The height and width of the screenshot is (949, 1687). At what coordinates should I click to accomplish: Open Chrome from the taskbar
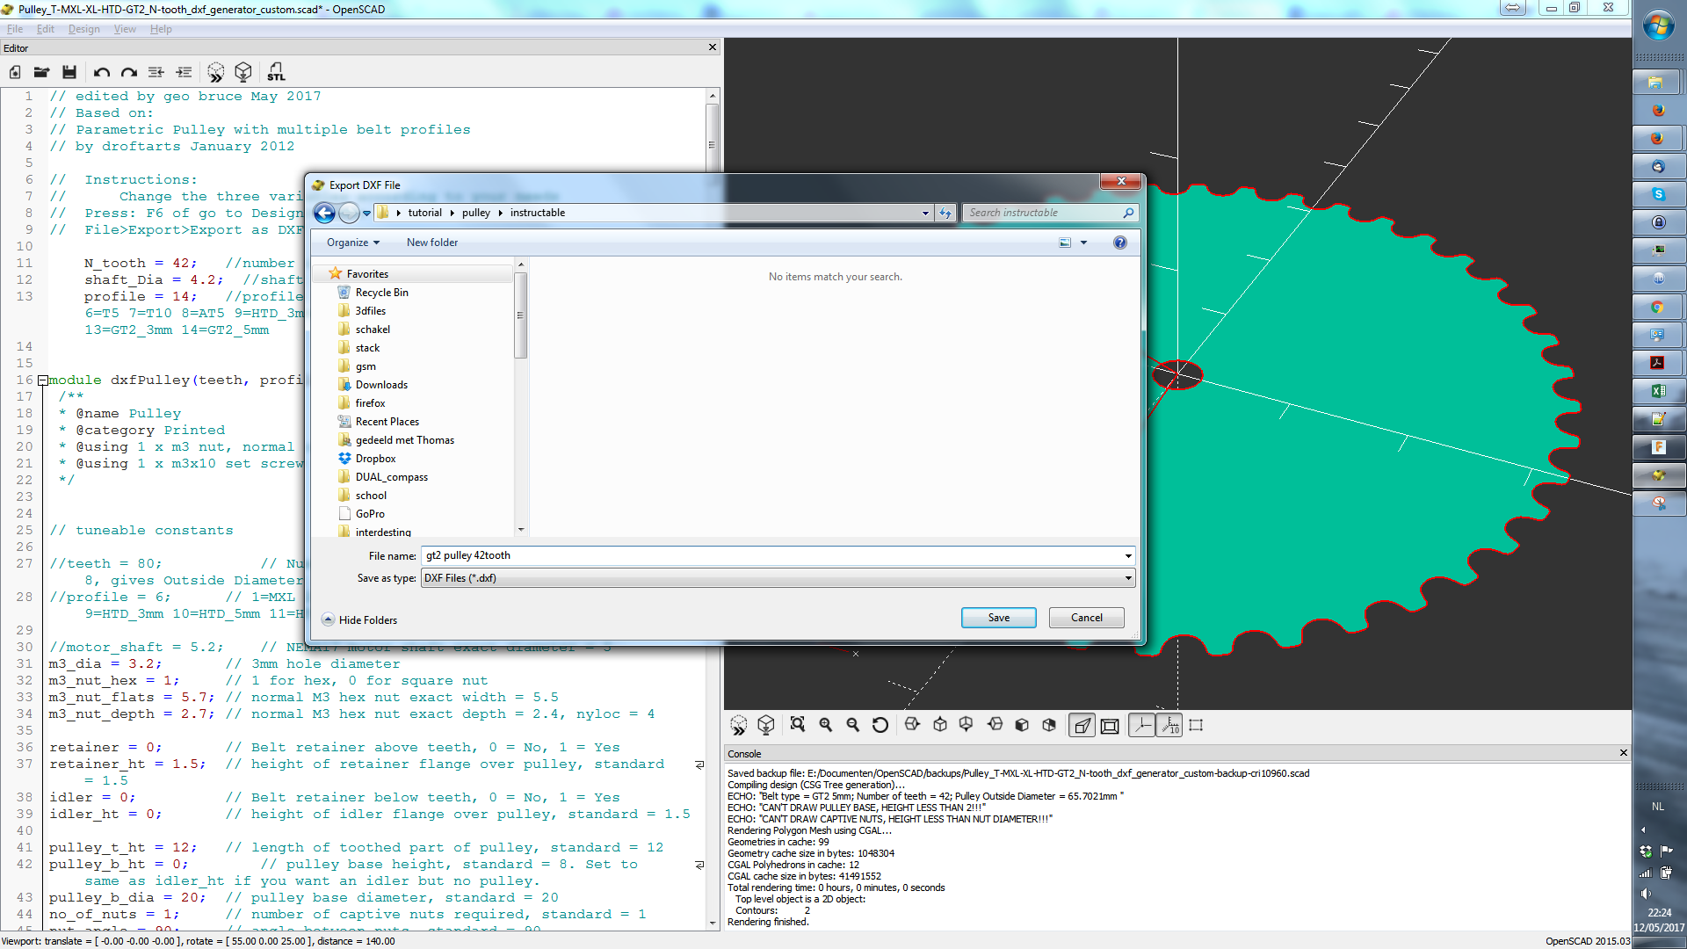(1657, 307)
